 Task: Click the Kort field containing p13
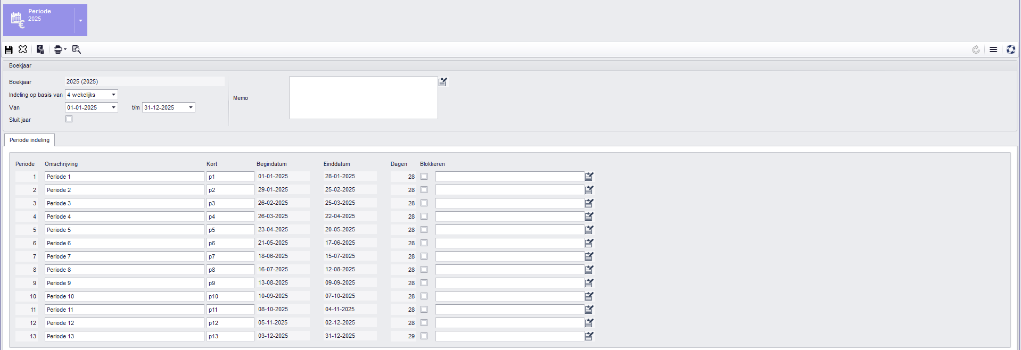(230, 336)
